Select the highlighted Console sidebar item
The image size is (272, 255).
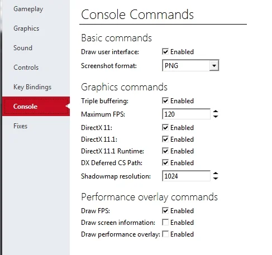[x=36, y=107]
